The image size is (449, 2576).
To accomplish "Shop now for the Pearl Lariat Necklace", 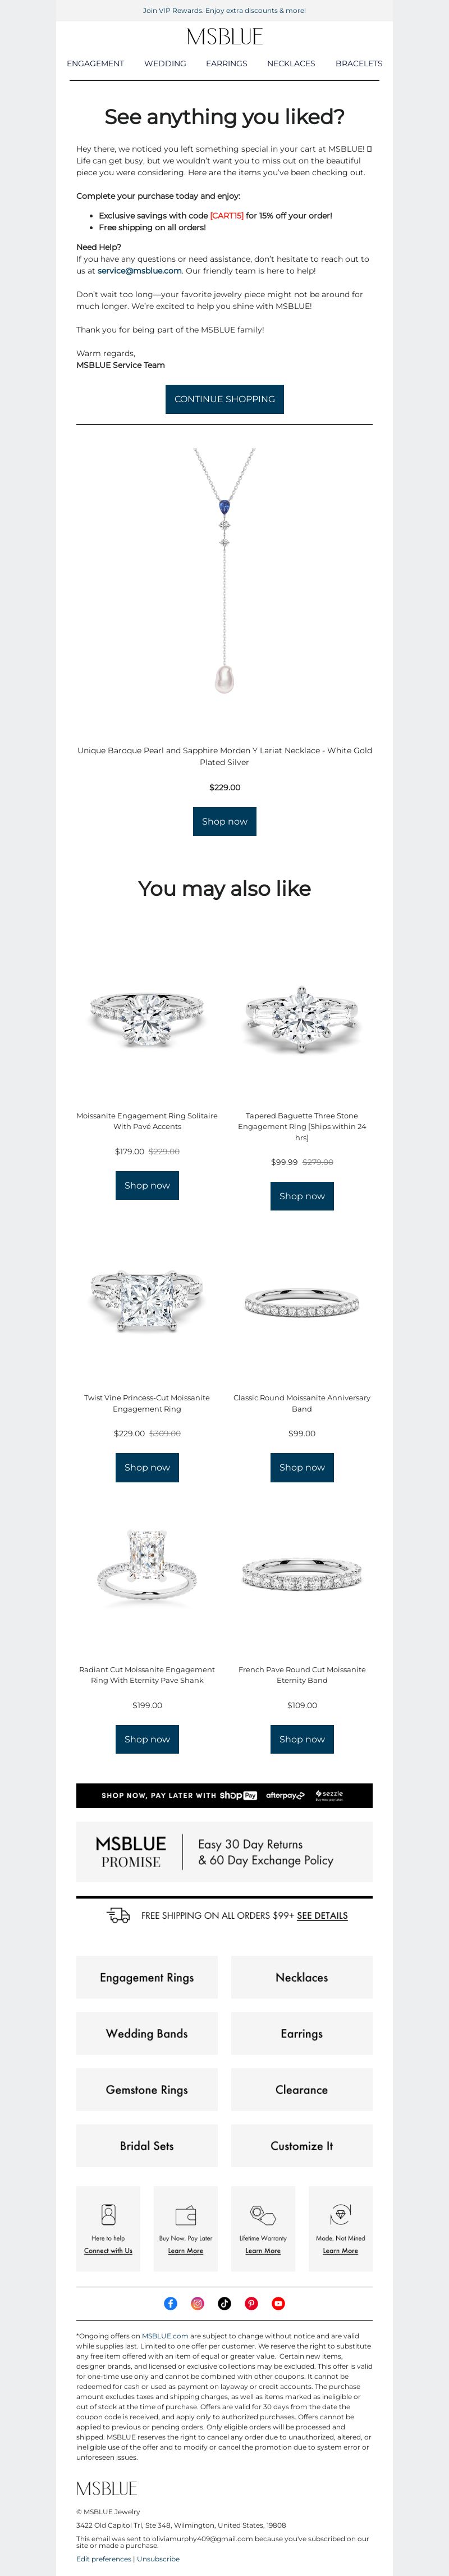I will 225,821.
